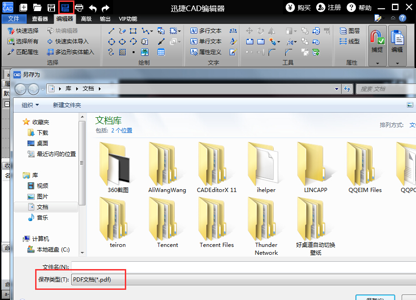This screenshot has height=300, width=416.
Task: Expand the dropdown under the Snap (捕捉) button
Action: pyautogui.click(x=377, y=63)
